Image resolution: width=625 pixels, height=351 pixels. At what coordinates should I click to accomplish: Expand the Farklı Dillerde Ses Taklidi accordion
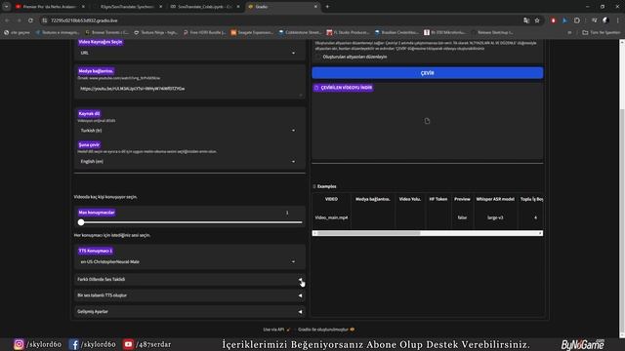(189, 280)
